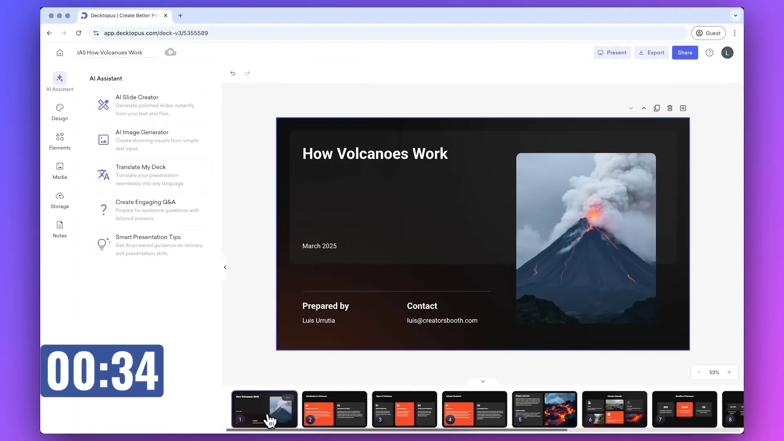
Task: Go back in browser history
Action: tap(49, 33)
